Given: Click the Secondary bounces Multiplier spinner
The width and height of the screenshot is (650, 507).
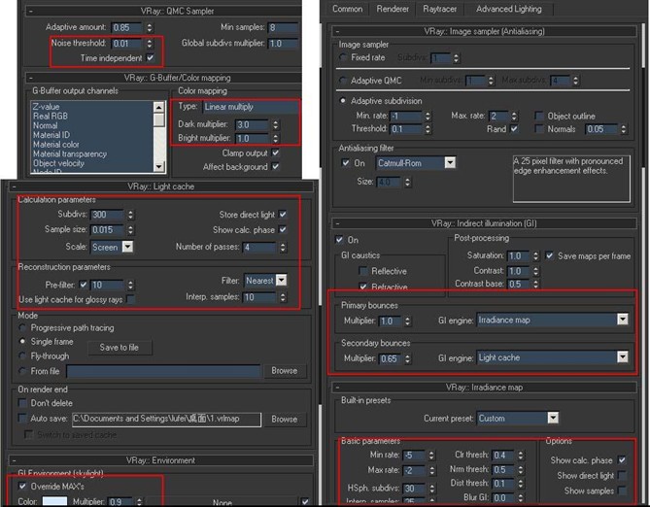Looking at the screenshot, I should (x=408, y=358).
